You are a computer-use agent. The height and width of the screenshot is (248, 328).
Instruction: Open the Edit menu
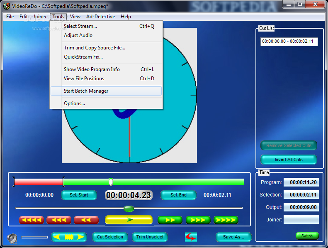(x=24, y=17)
